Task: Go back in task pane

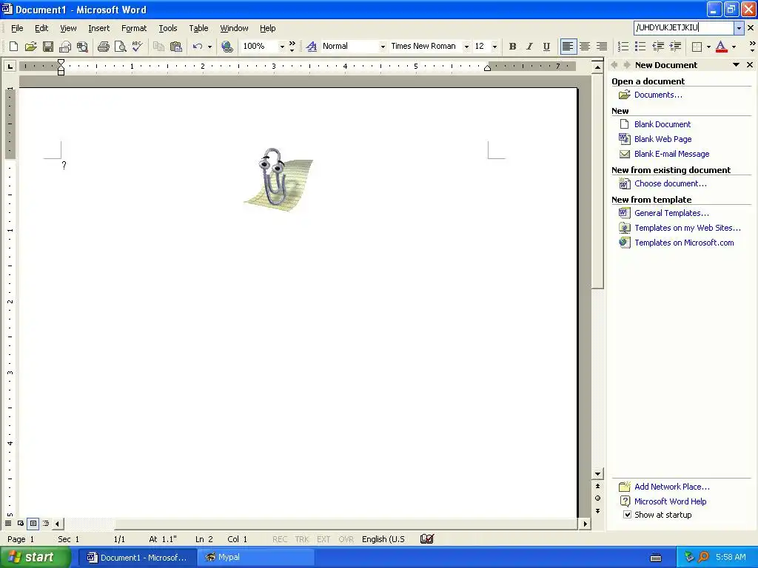Action: 614,65
